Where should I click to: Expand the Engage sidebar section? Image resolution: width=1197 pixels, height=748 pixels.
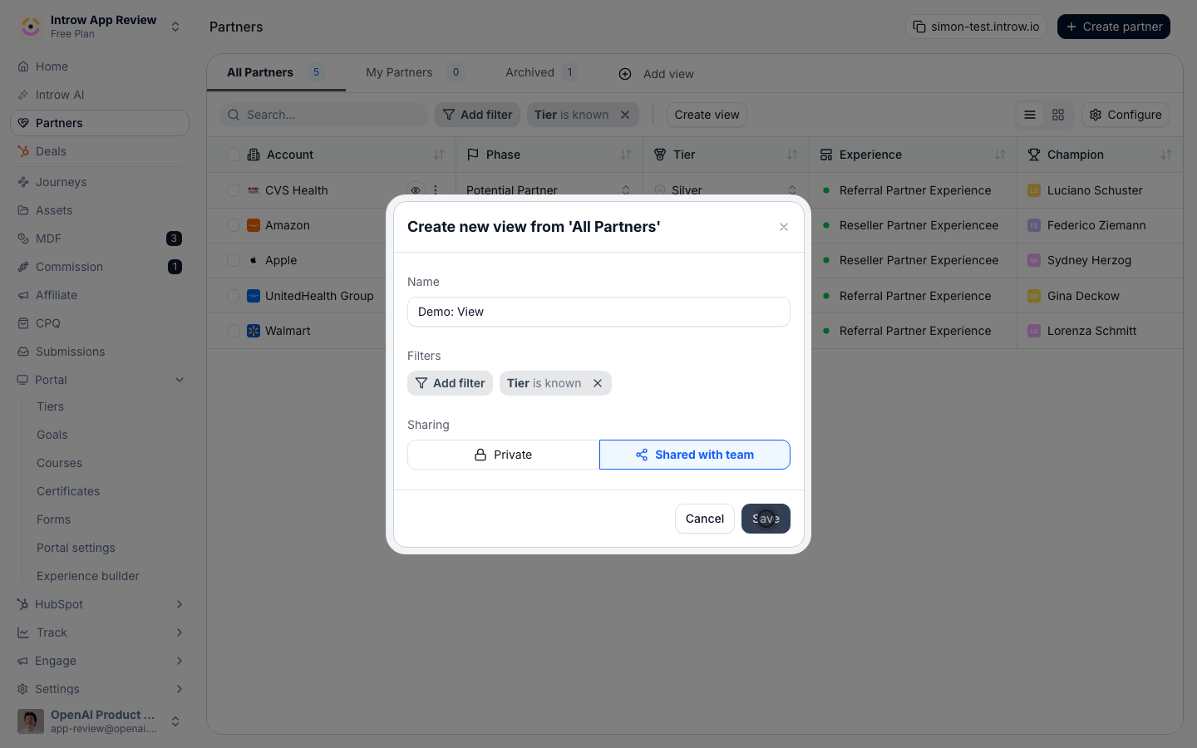click(180, 661)
